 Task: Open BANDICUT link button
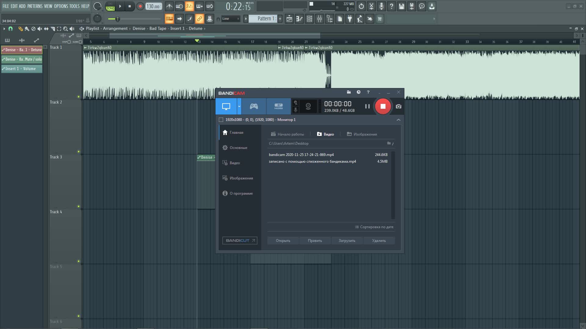(x=240, y=241)
